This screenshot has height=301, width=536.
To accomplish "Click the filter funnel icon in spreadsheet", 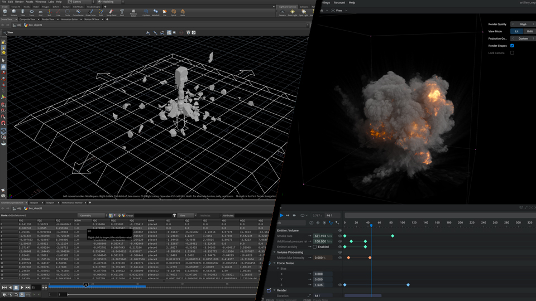I will (174, 215).
